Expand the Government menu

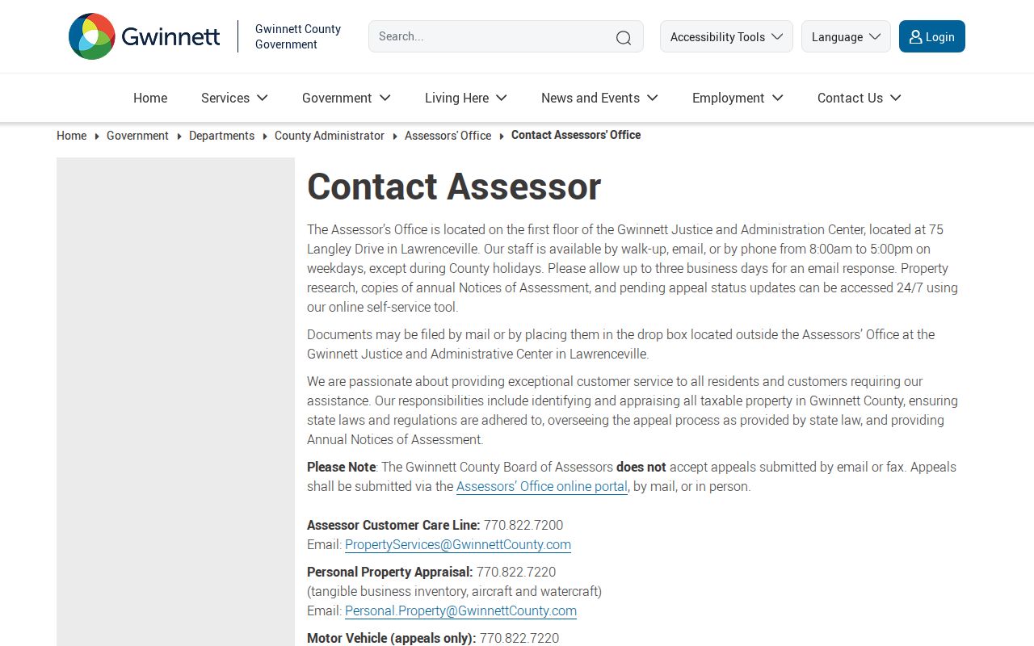(347, 98)
